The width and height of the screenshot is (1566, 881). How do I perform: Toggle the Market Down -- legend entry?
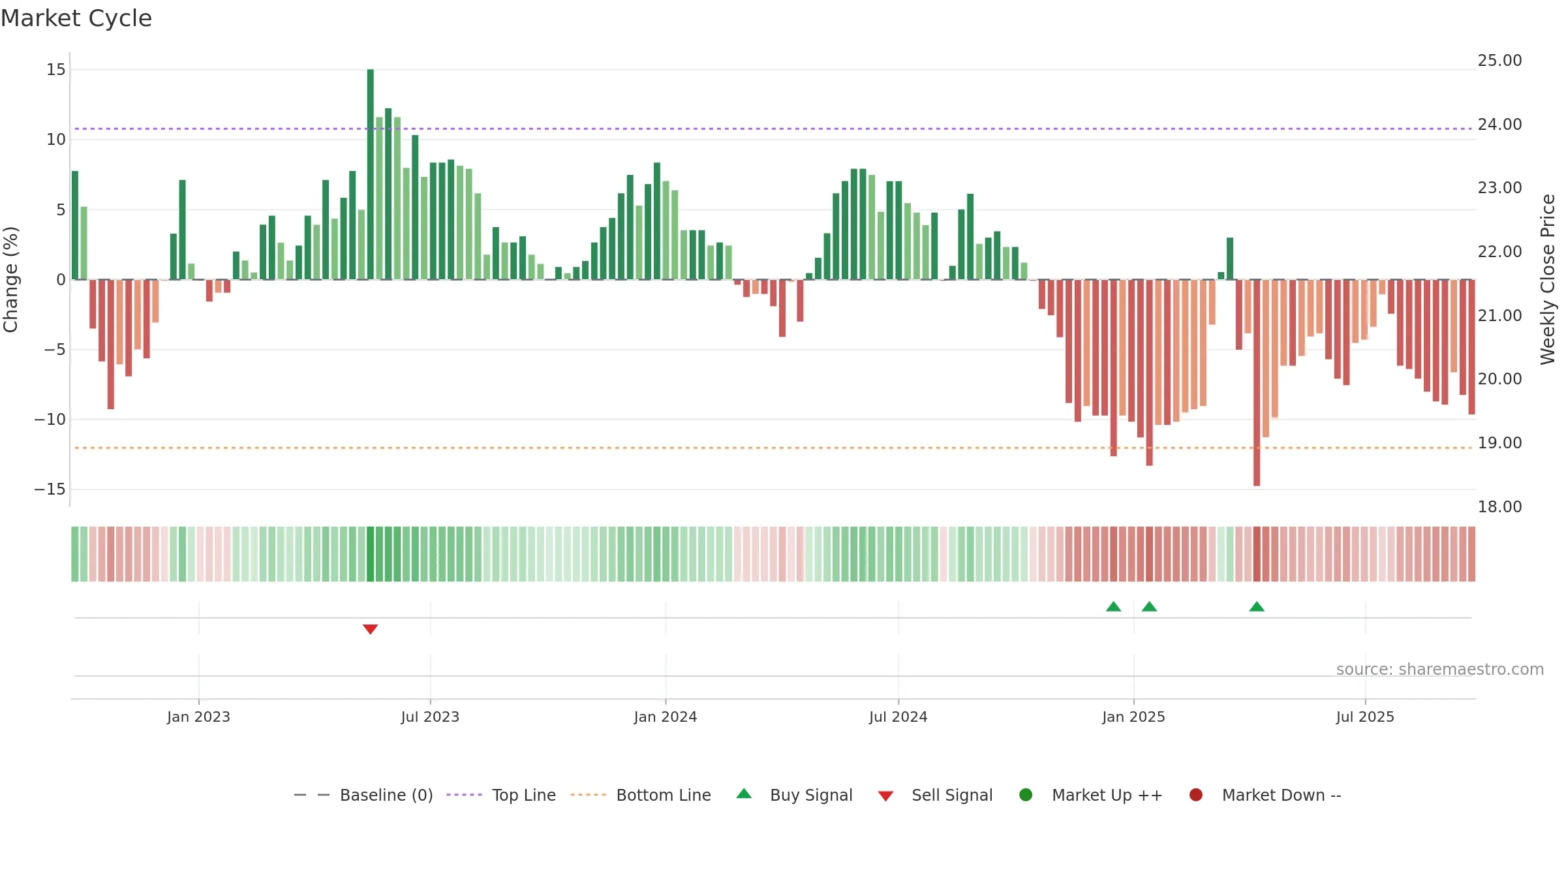[x=1265, y=795]
